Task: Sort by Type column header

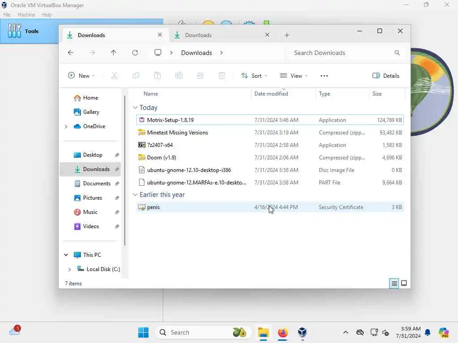Action: [x=325, y=94]
